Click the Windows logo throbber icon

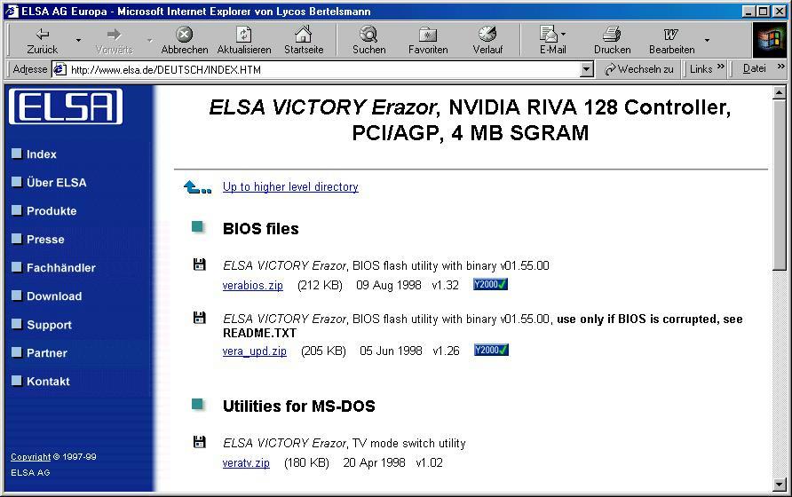coord(769,41)
